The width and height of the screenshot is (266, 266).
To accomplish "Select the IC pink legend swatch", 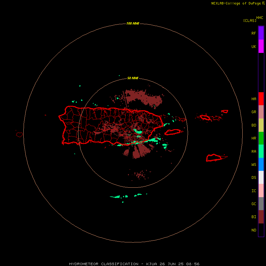I will coord(261,191).
